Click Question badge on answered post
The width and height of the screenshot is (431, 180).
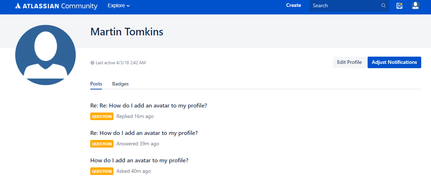(x=102, y=144)
